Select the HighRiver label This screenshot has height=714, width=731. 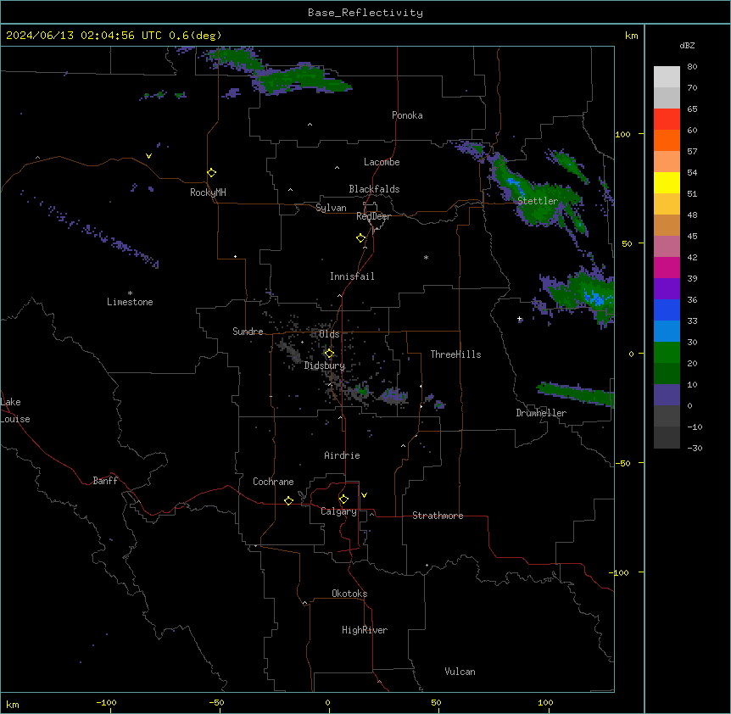(365, 630)
